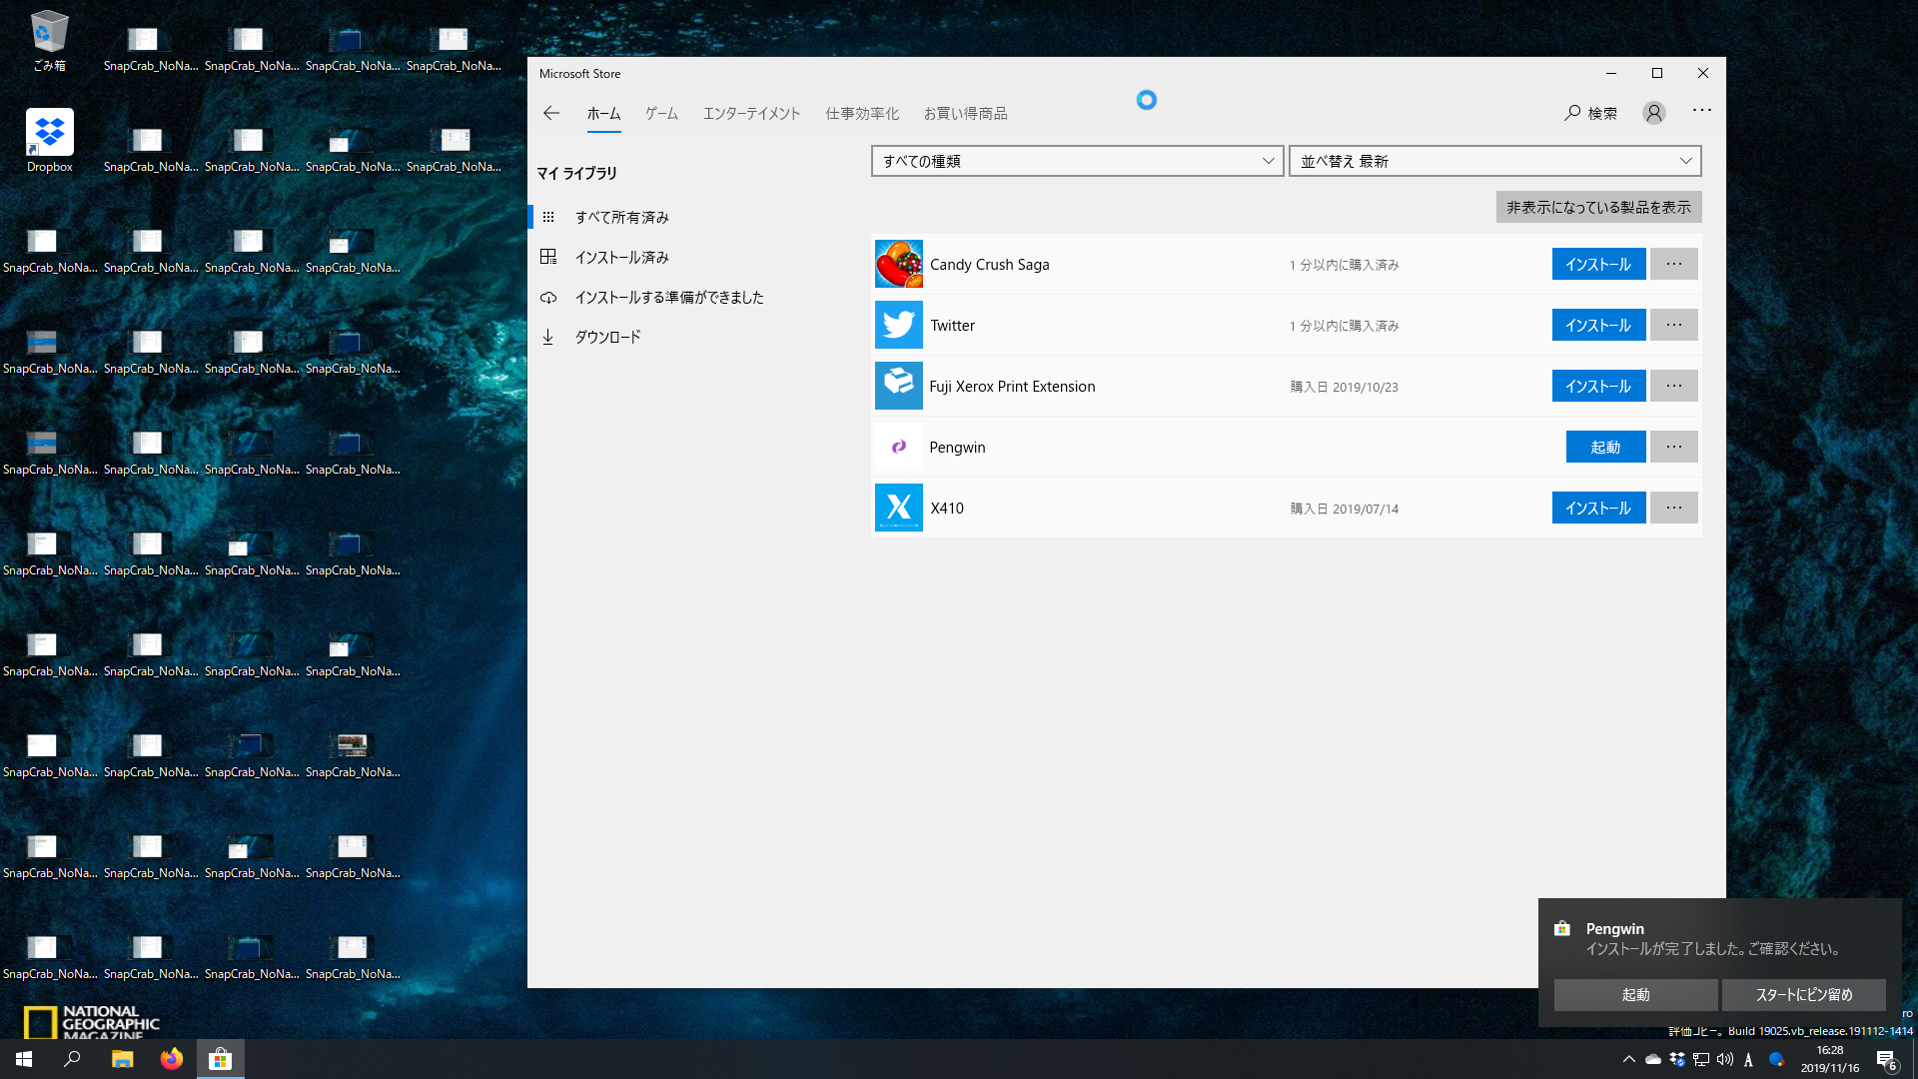The height and width of the screenshot is (1079, 1918).
Task: Select ダウンロード in library sidebar
Action: tap(607, 337)
